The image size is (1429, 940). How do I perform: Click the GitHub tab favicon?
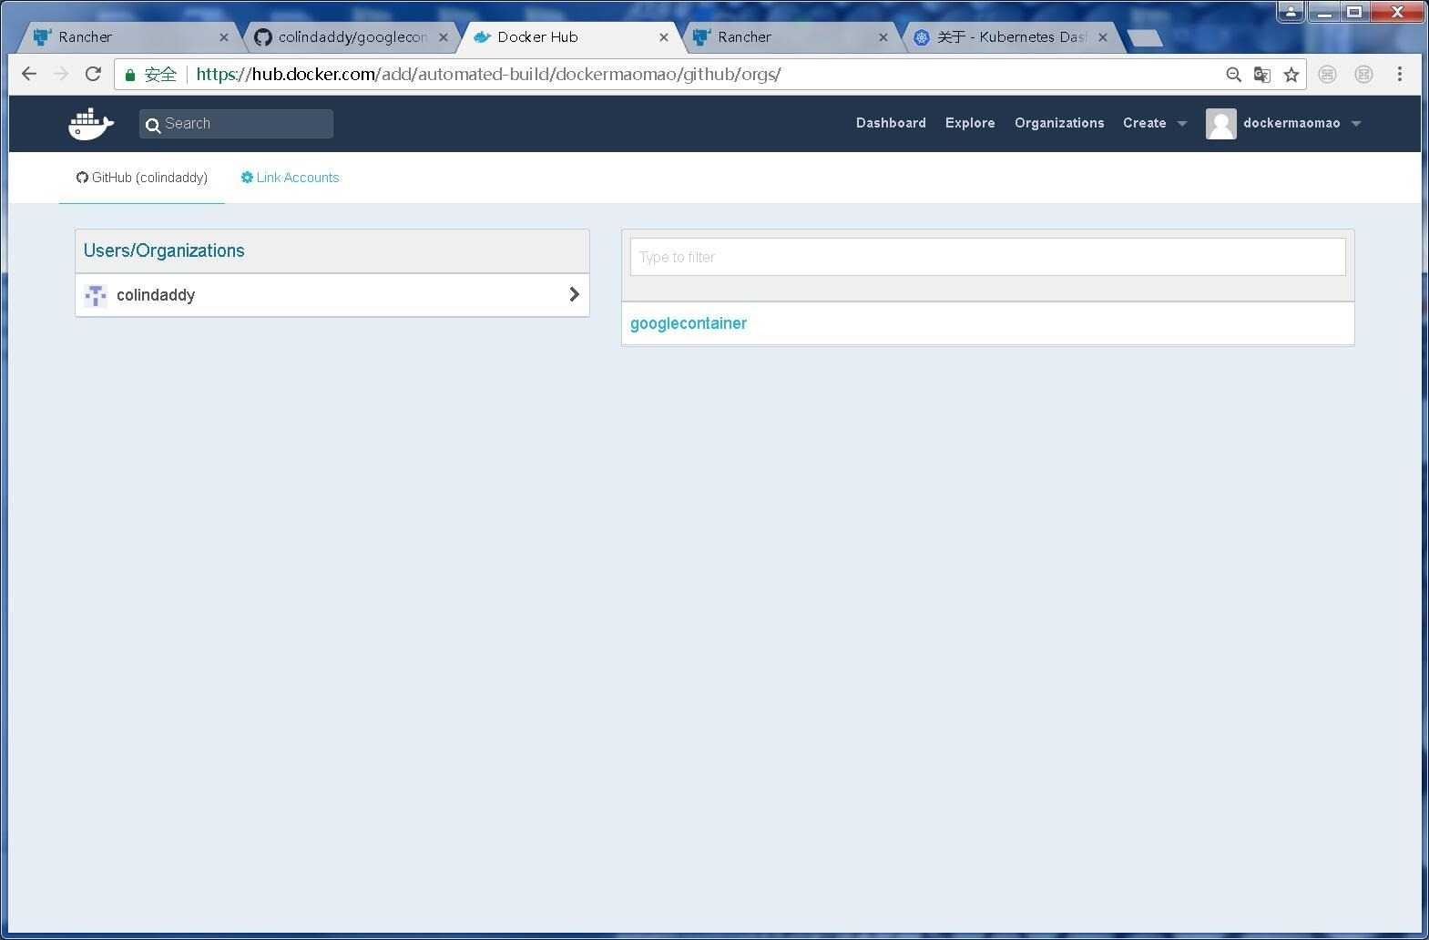point(263,37)
